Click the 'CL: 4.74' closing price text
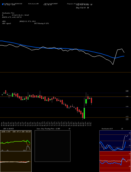The image size is (131, 172). coord(48,5)
